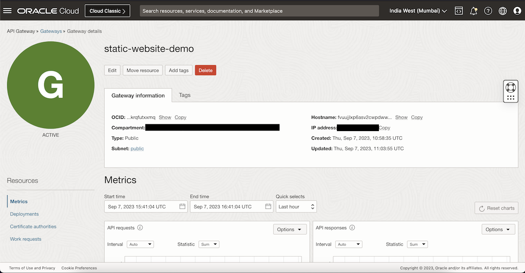Select the Gateway information tab

(x=138, y=95)
